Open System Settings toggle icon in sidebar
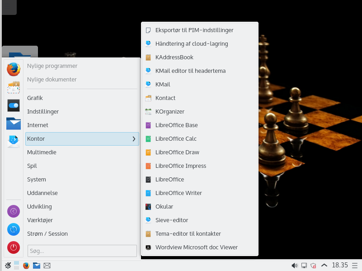Image resolution: width=362 pixels, height=271 pixels. (x=14, y=105)
